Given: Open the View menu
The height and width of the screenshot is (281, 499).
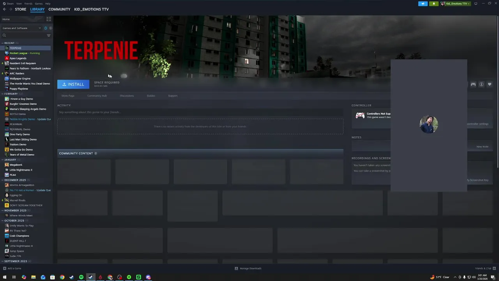Looking at the screenshot, I should click(x=19, y=4).
